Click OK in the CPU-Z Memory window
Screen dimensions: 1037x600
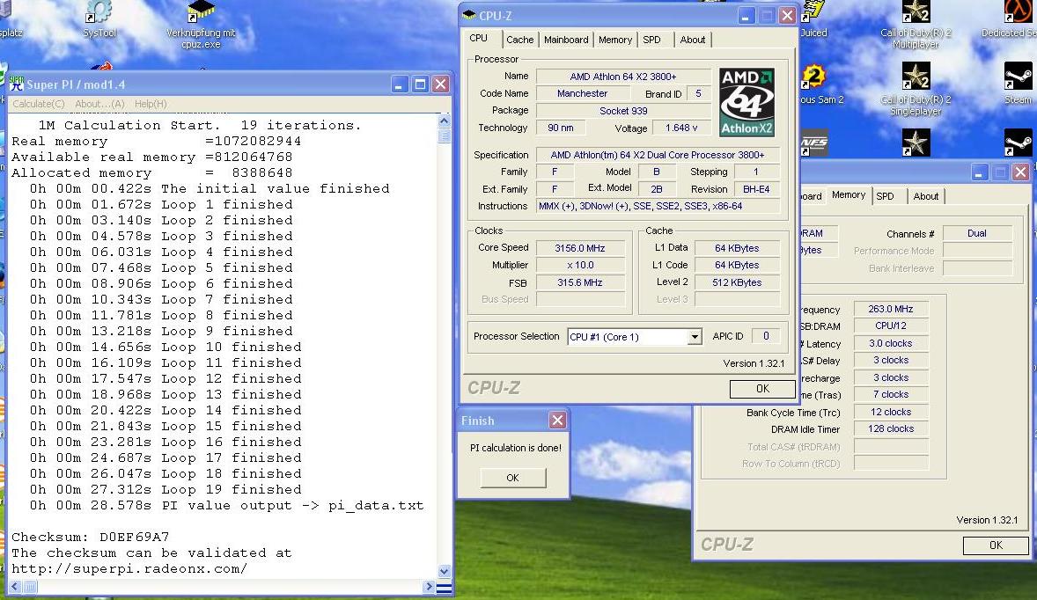point(996,545)
